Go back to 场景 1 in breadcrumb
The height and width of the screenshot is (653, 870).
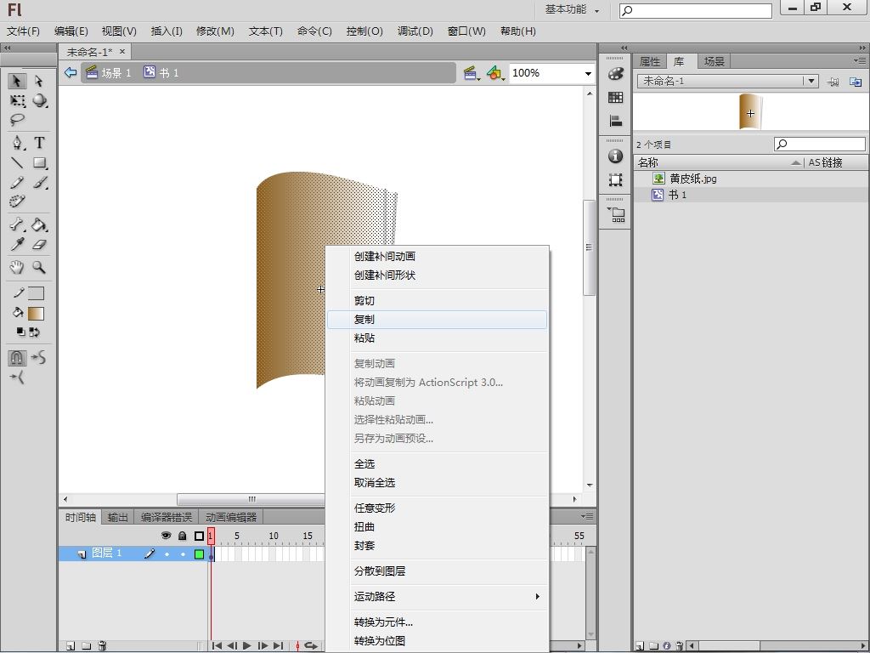click(116, 73)
